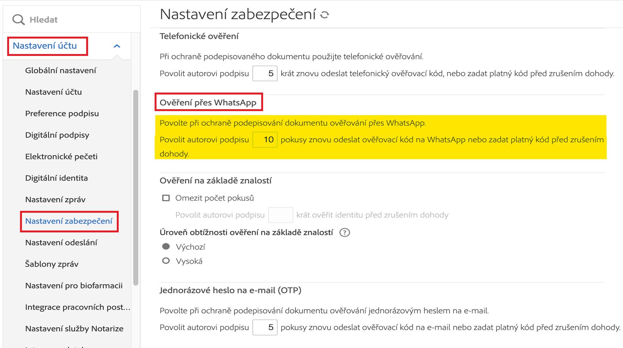The image size is (623, 348).
Task: Select the Výchozí radio button
Action: point(166,246)
